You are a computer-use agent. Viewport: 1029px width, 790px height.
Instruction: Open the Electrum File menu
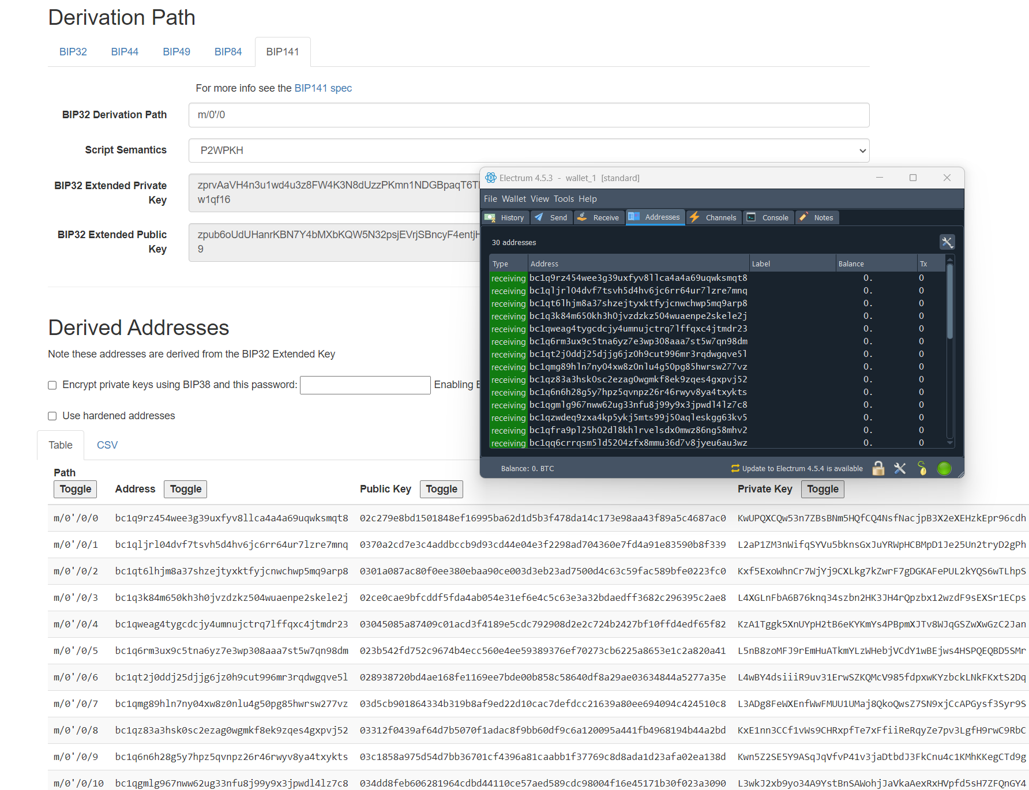490,199
